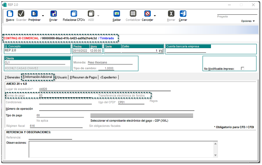Image resolution: width=262 pixels, height=165 pixels.
Task: Open the 8 Resumen de Pagos tab
Action: [83, 77]
